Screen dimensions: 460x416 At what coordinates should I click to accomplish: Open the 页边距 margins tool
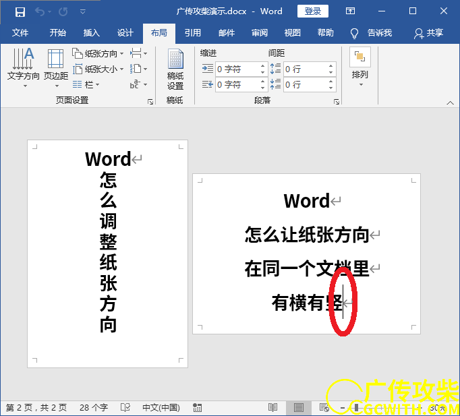pyautogui.click(x=56, y=67)
